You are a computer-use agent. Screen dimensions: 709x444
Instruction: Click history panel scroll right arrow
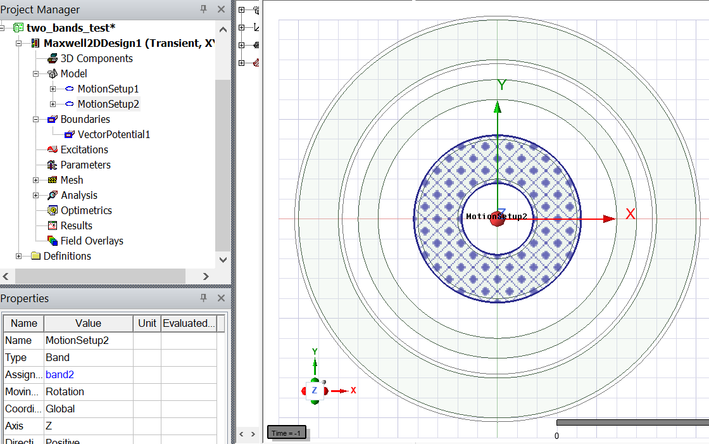click(x=253, y=434)
